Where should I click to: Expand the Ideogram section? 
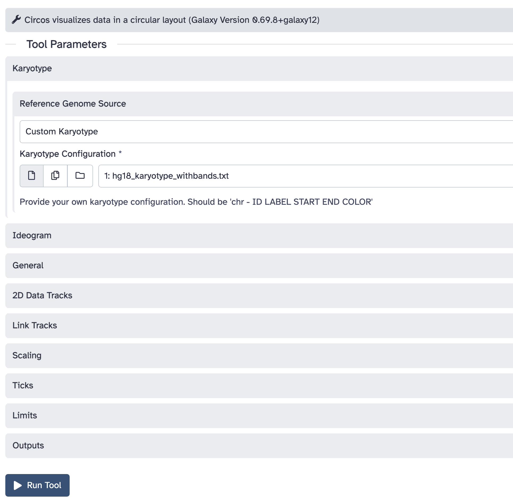point(259,236)
